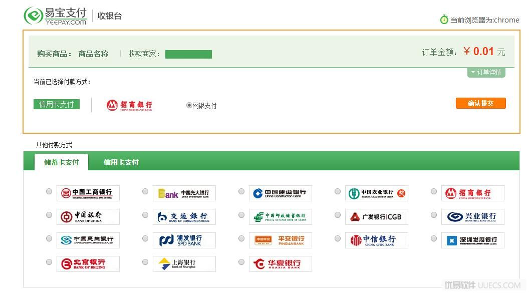Tick the radio button for 中信银行

pos(338,238)
